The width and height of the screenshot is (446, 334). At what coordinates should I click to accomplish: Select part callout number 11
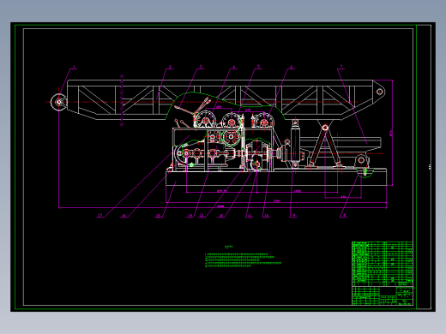250,216
